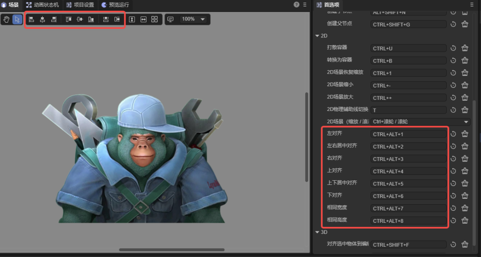481x257 pixels.
Task: Open the 首选项 panel hamburger menu
Action: (472, 4)
